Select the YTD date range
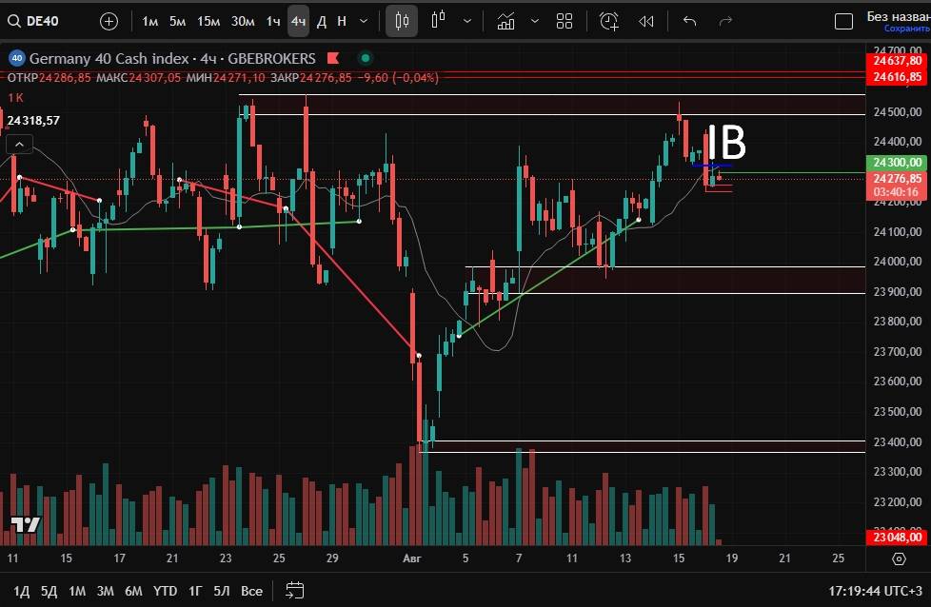Viewport: 931px width, 607px height. (166, 591)
